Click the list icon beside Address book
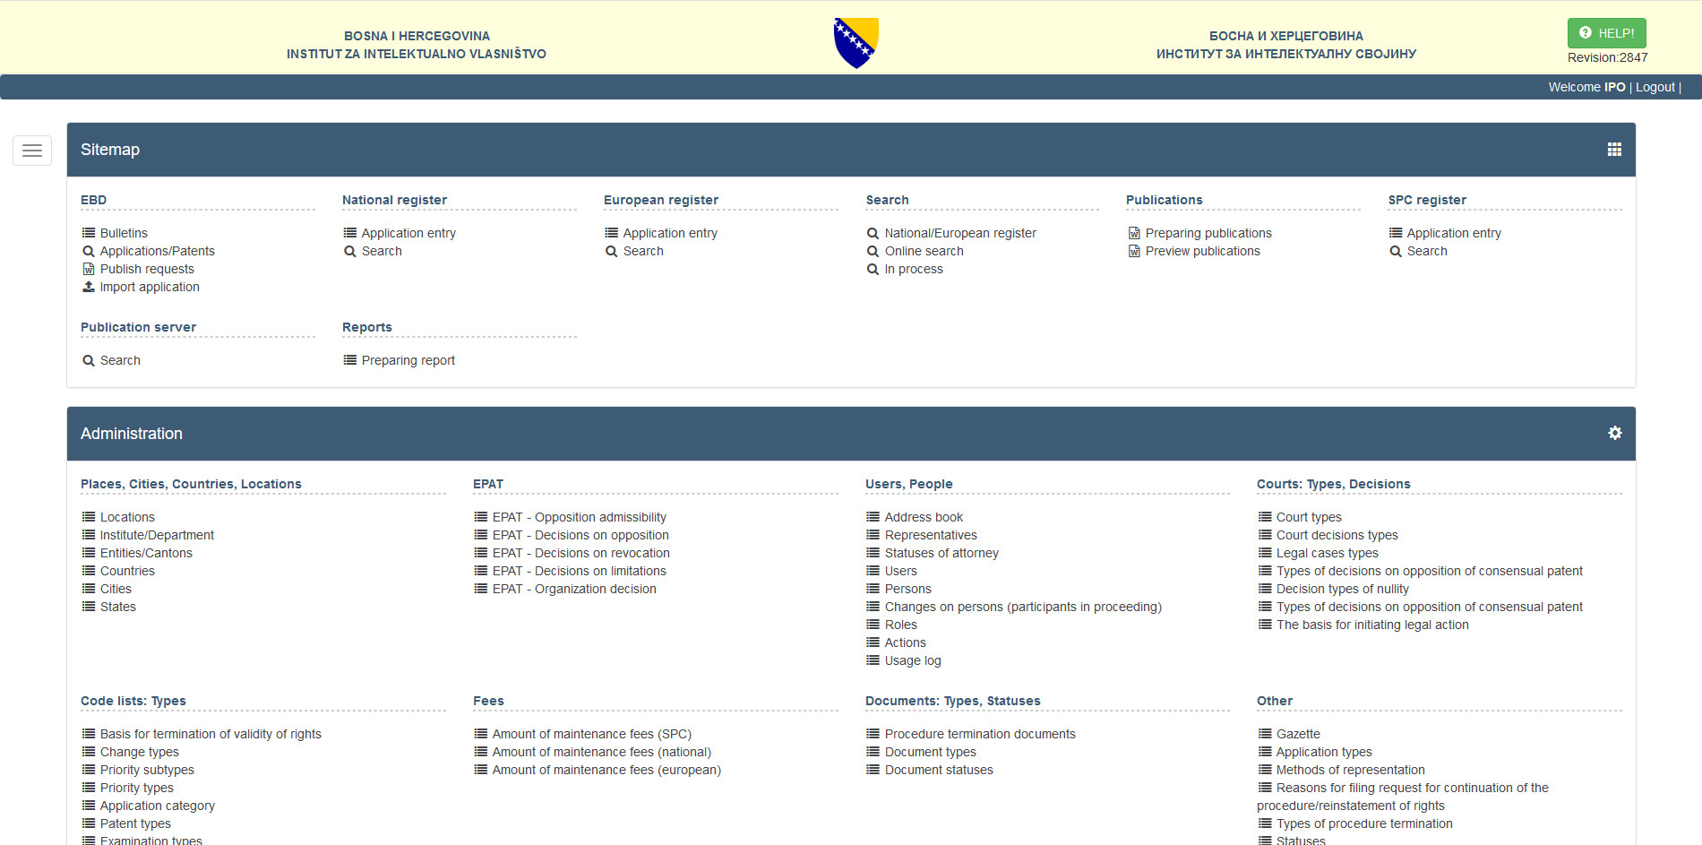The width and height of the screenshot is (1702, 845). (873, 517)
